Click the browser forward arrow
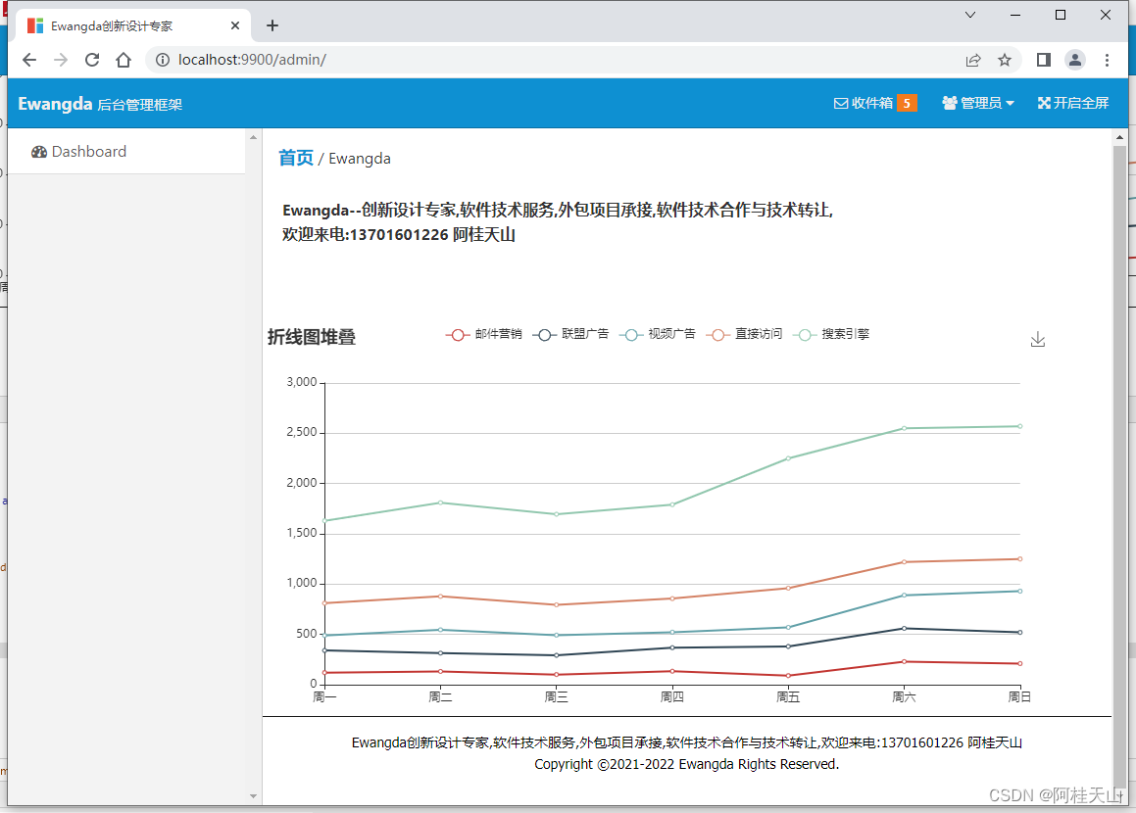This screenshot has height=813, width=1136. tap(61, 60)
